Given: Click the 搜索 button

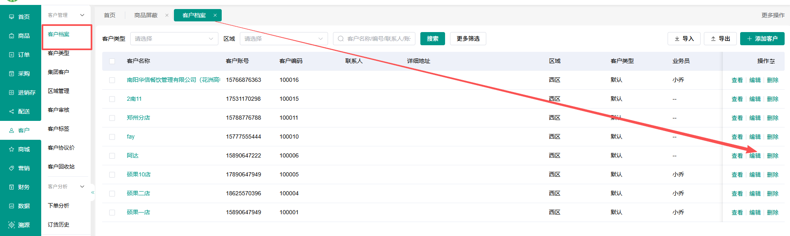Looking at the screenshot, I should point(433,39).
